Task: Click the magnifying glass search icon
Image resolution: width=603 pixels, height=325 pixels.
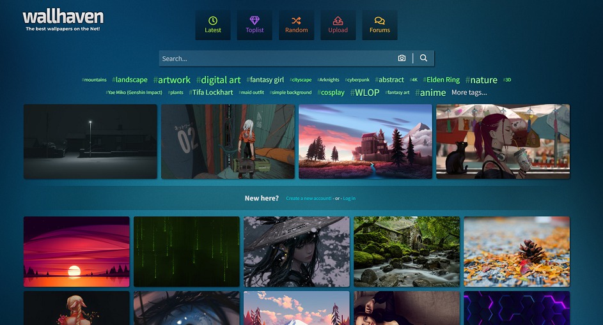Action: click(x=423, y=58)
